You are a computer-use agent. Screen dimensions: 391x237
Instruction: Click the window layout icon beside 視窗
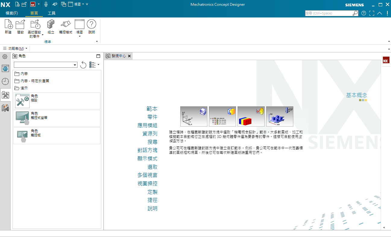pos(70,4)
